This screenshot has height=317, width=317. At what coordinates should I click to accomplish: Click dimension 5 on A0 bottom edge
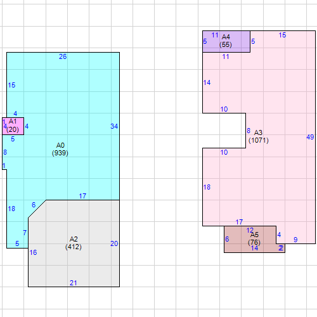17,243
